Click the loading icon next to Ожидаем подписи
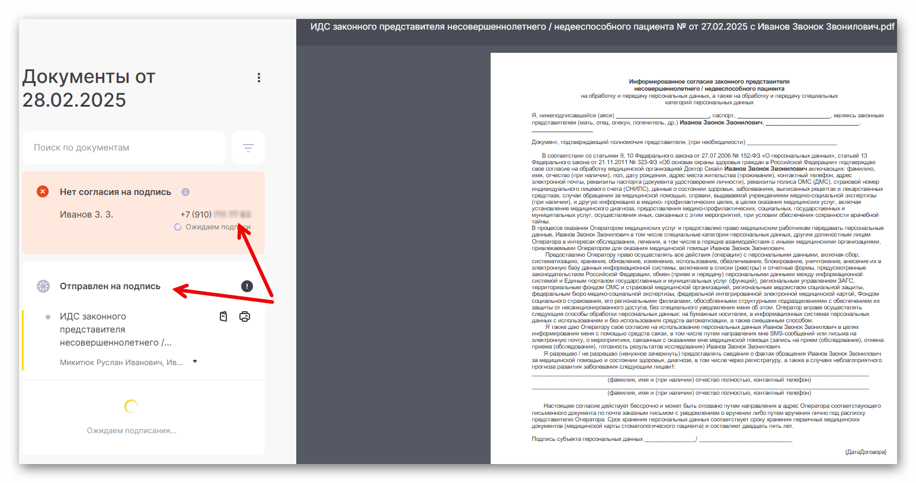The height and width of the screenshot is (483, 916). point(178,227)
